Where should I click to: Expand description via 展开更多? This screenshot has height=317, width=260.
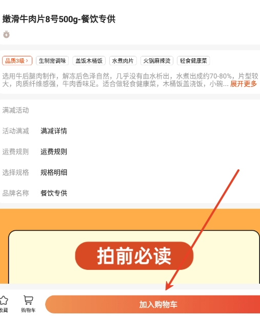[244, 84]
